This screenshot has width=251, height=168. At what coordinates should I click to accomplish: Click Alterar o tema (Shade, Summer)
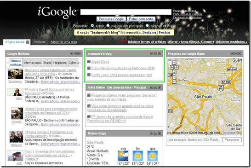(x=191, y=42)
